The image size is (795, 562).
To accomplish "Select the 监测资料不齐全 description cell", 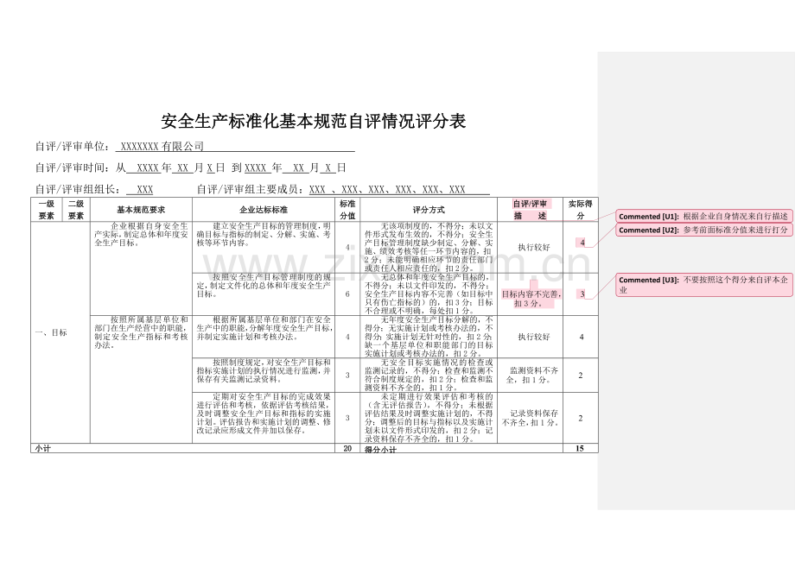I will coord(531,376).
